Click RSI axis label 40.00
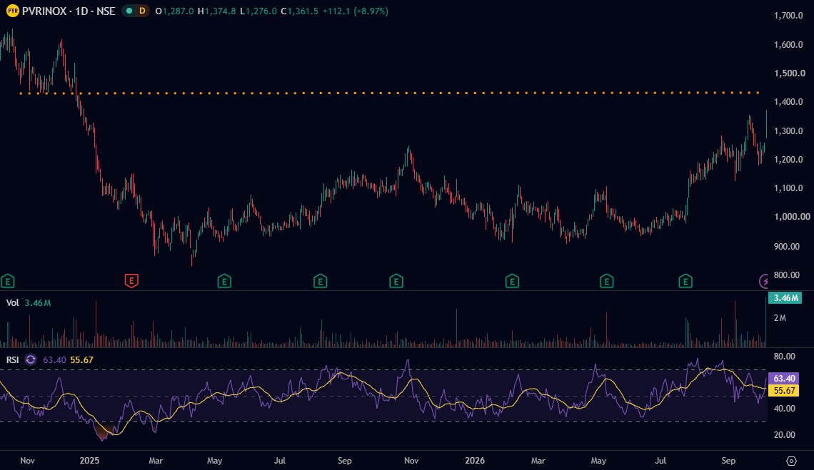This screenshot has height=470, width=814. point(785,408)
